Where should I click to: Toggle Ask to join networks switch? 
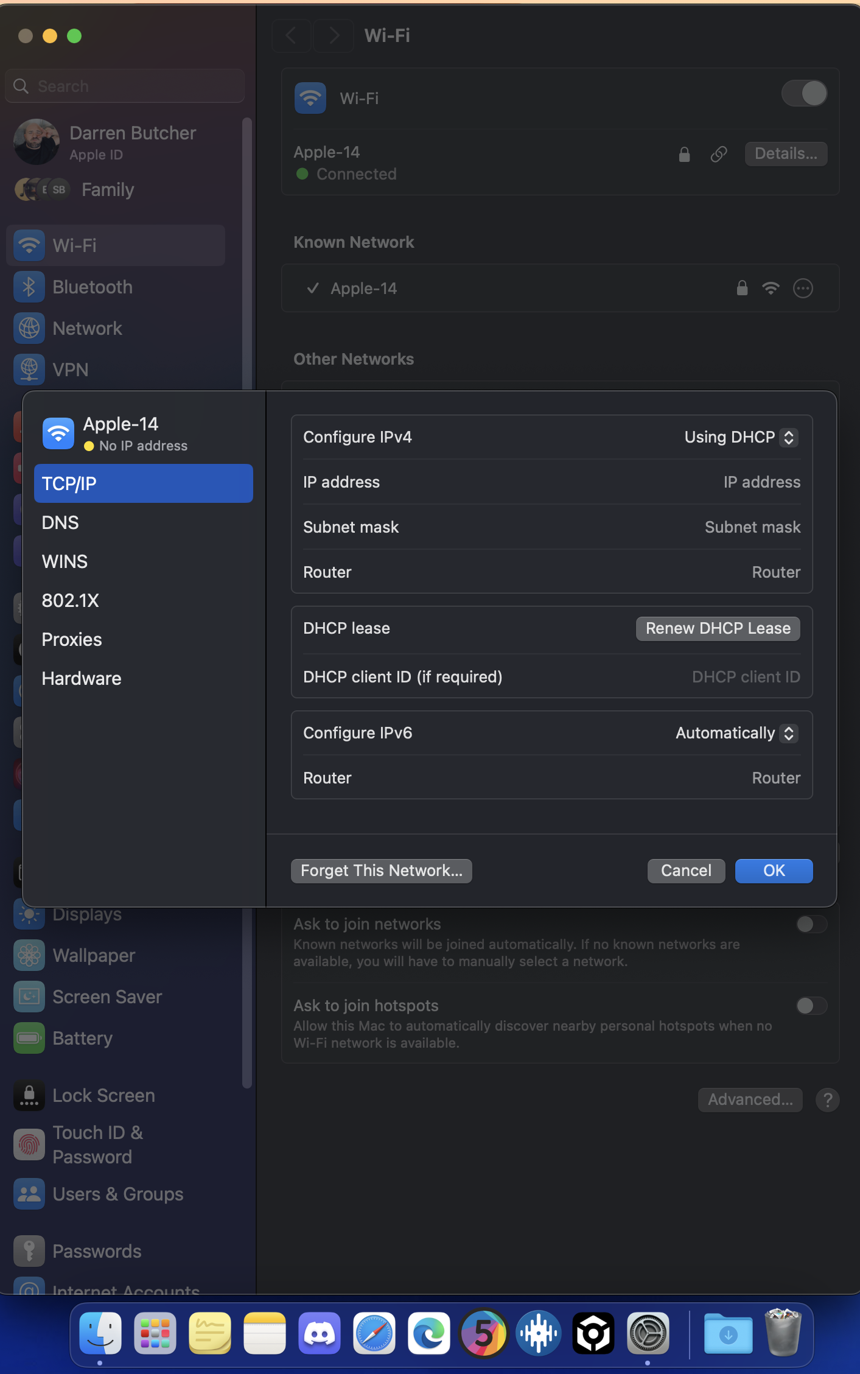(812, 924)
